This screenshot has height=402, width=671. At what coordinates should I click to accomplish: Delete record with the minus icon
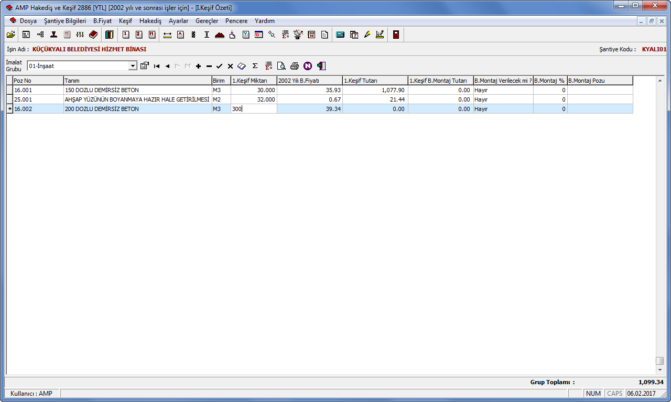(x=209, y=66)
